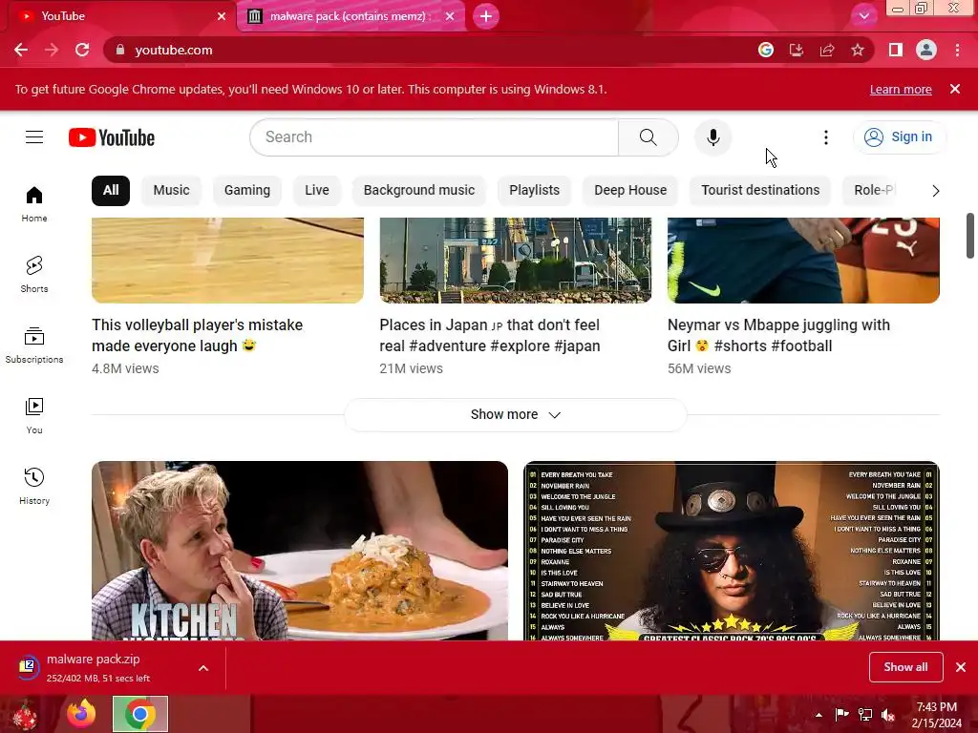Click the youtube.com address bar
The width and height of the screenshot is (978, 733).
tap(431, 50)
